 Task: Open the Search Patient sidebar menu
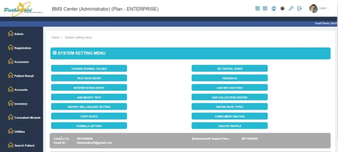click(21, 145)
